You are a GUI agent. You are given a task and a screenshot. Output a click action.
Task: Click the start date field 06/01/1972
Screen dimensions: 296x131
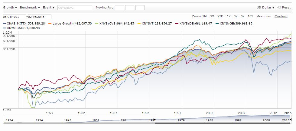tap(14, 17)
